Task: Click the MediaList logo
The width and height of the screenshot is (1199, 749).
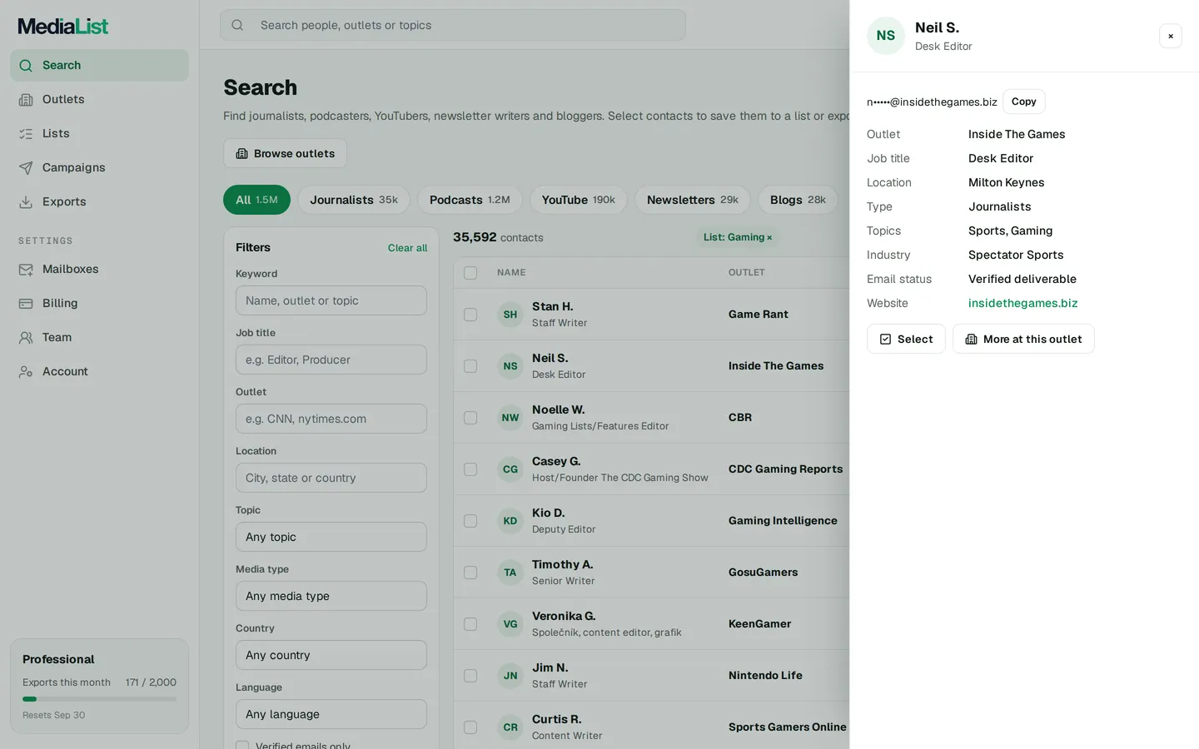Action: [x=63, y=27]
